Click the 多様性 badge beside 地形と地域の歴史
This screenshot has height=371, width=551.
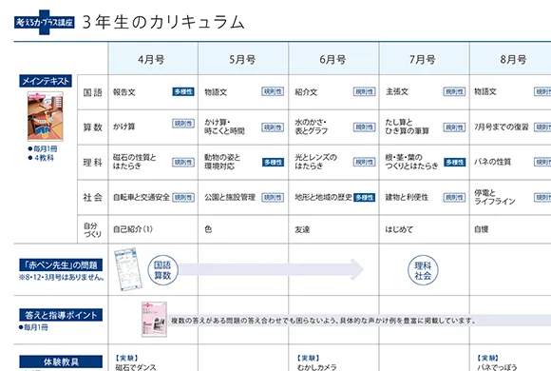(364, 198)
